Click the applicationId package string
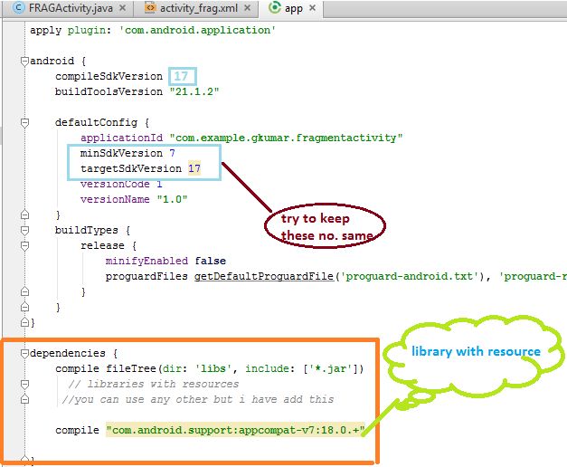The image size is (567, 467). pos(286,138)
